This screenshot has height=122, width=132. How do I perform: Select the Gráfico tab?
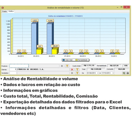click(x=11, y=11)
